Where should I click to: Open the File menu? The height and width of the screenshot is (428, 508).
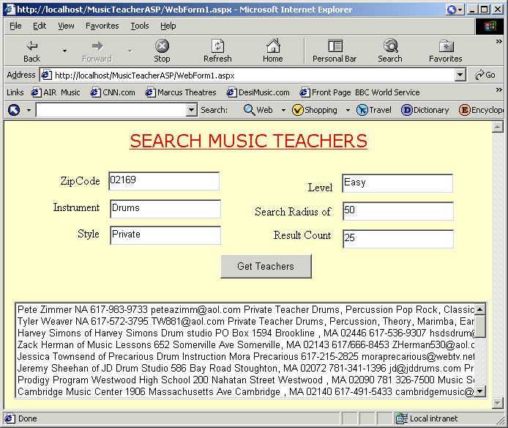[15, 26]
